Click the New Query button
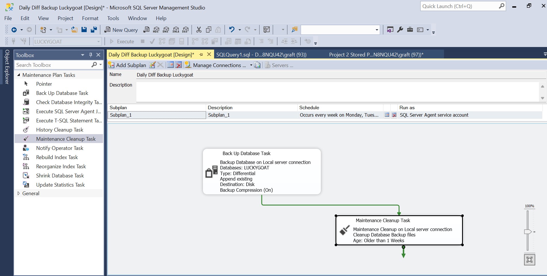The image size is (547, 276). coord(121,30)
